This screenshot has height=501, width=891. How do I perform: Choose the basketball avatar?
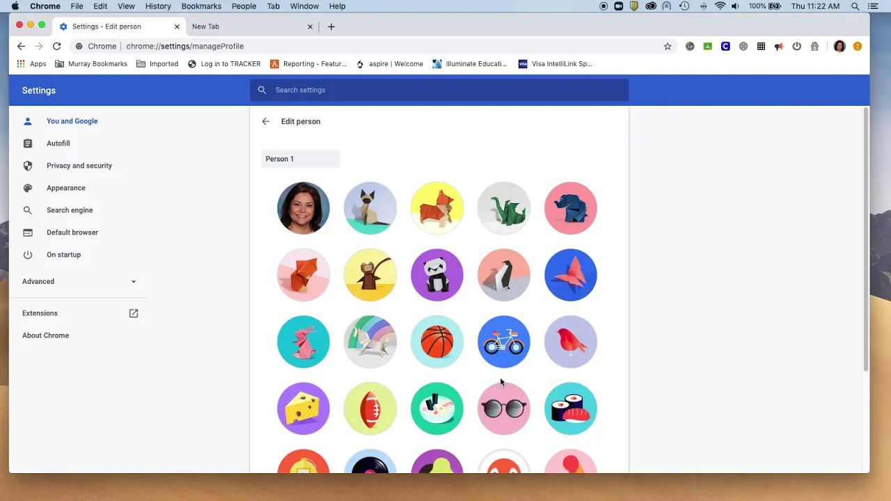click(437, 342)
